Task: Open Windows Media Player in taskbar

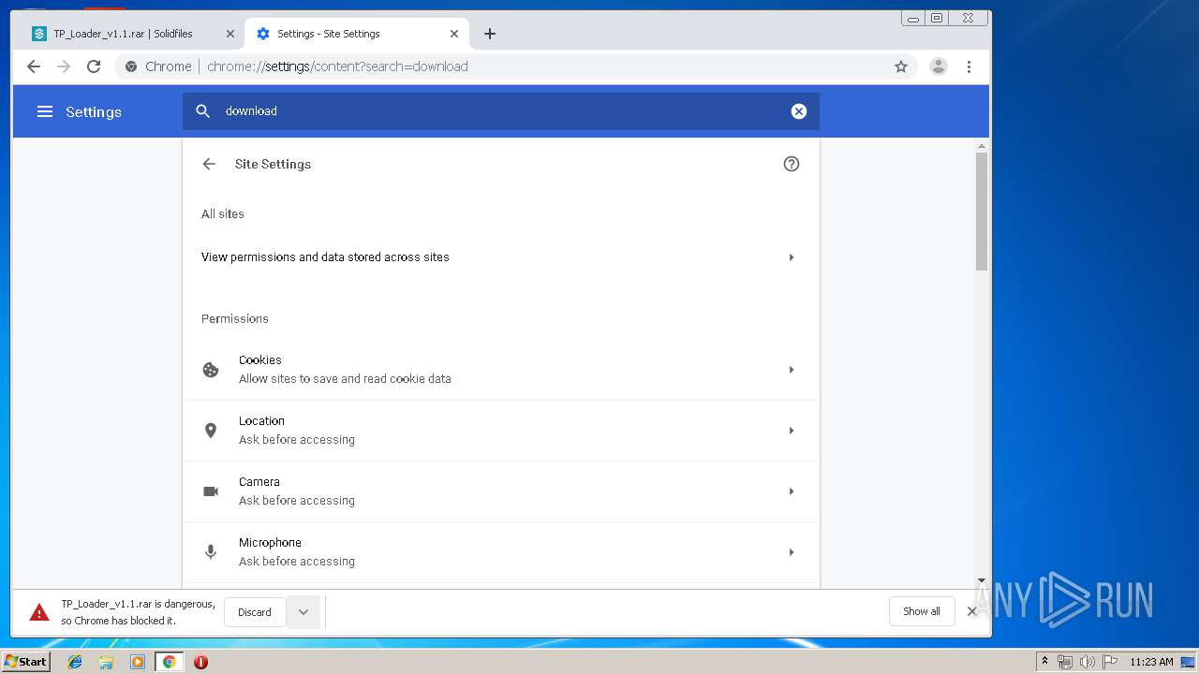Action: click(138, 662)
